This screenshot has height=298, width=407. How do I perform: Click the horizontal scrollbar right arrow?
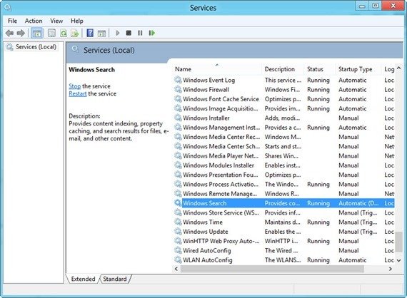click(x=391, y=269)
